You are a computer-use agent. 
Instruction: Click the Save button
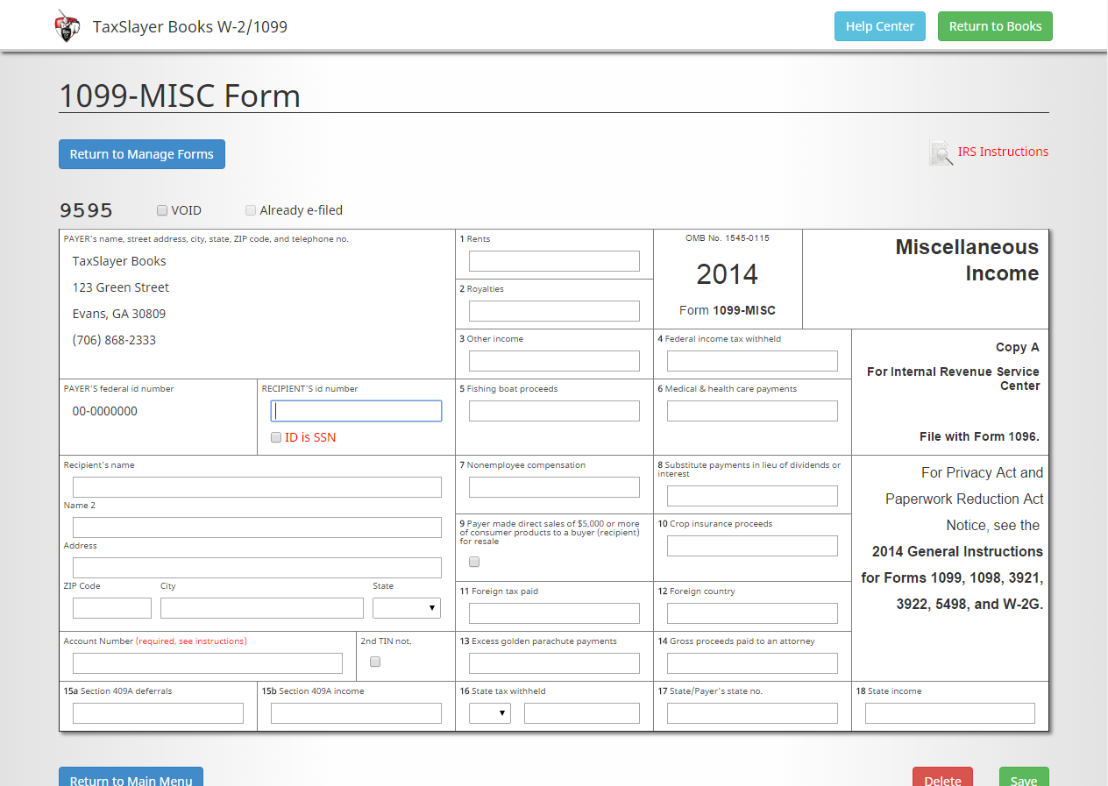[x=1024, y=778]
